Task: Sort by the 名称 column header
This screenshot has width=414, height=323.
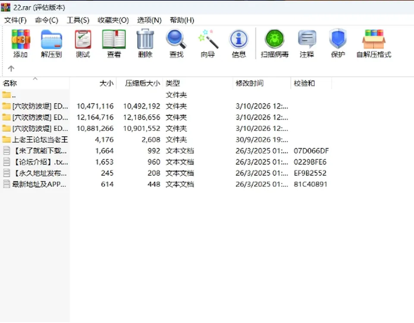Action: pos(35,83)
